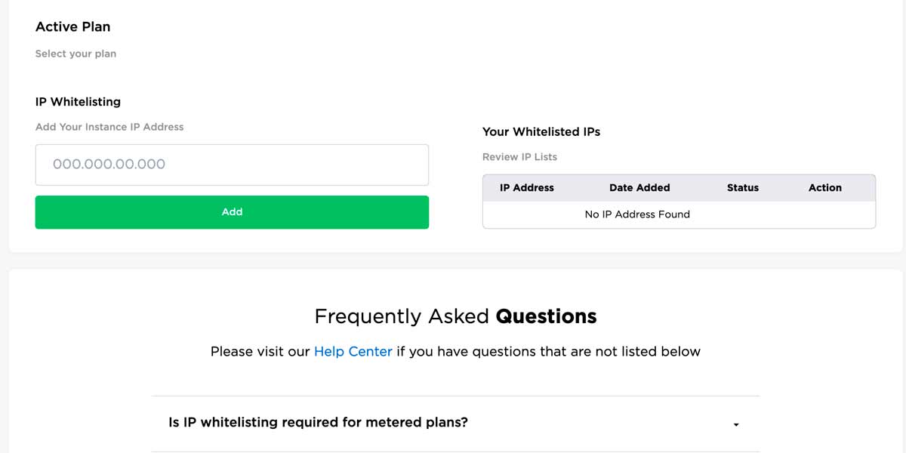Click the bold 'Questions' word in the heading

[546, 316]
